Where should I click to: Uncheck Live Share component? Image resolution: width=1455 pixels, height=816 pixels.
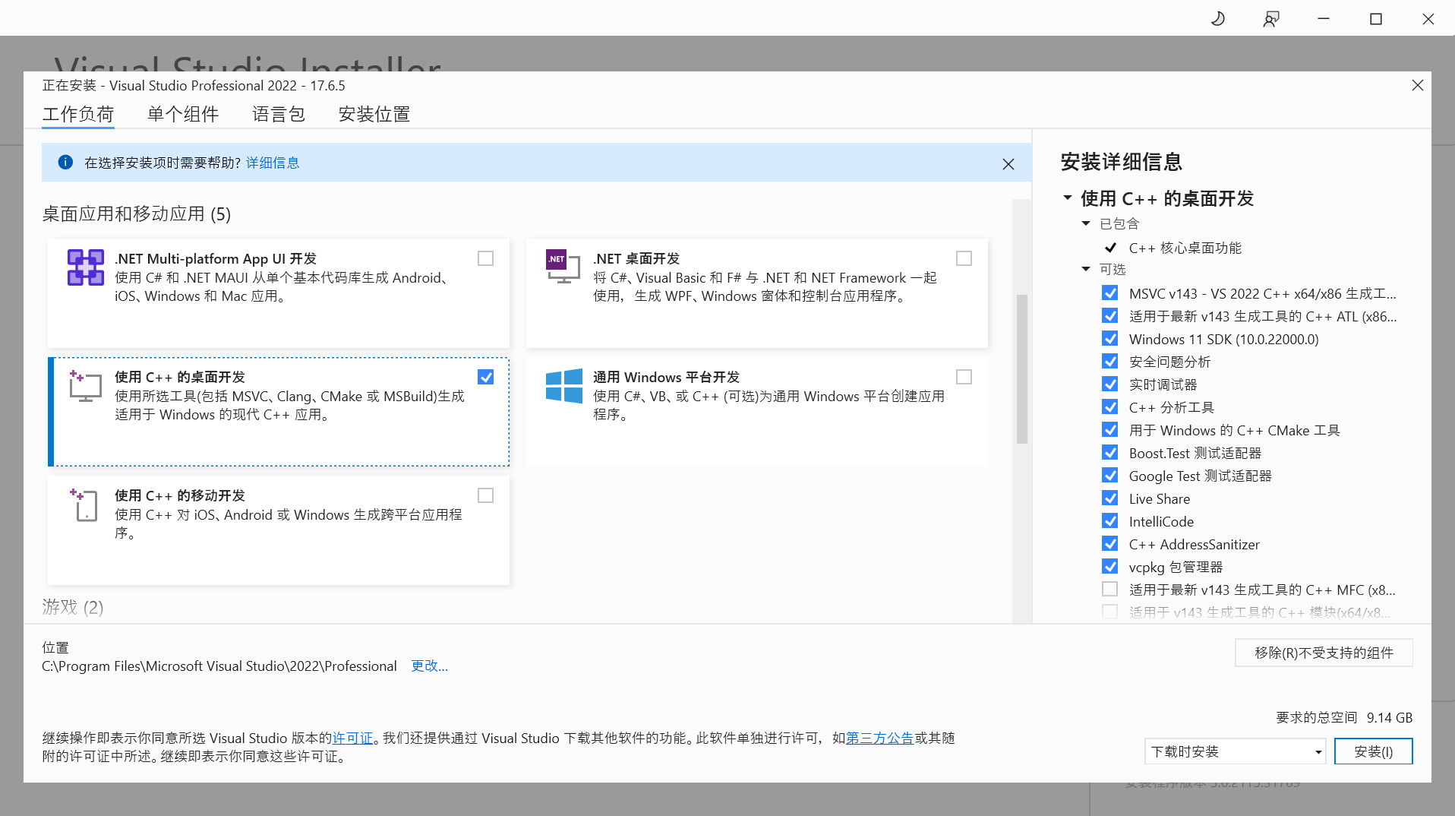pos(1109,498)
